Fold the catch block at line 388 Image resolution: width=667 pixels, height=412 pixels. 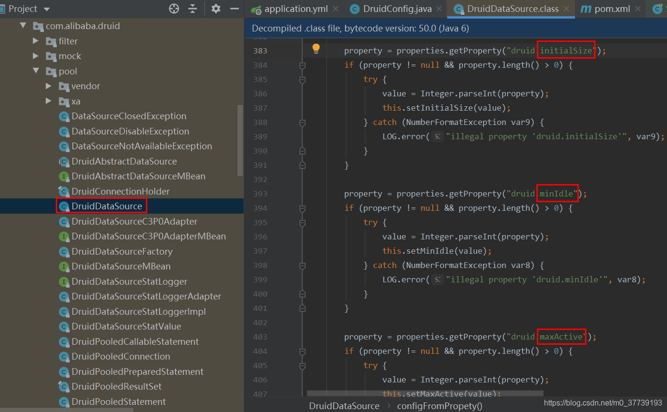[302, 123]
